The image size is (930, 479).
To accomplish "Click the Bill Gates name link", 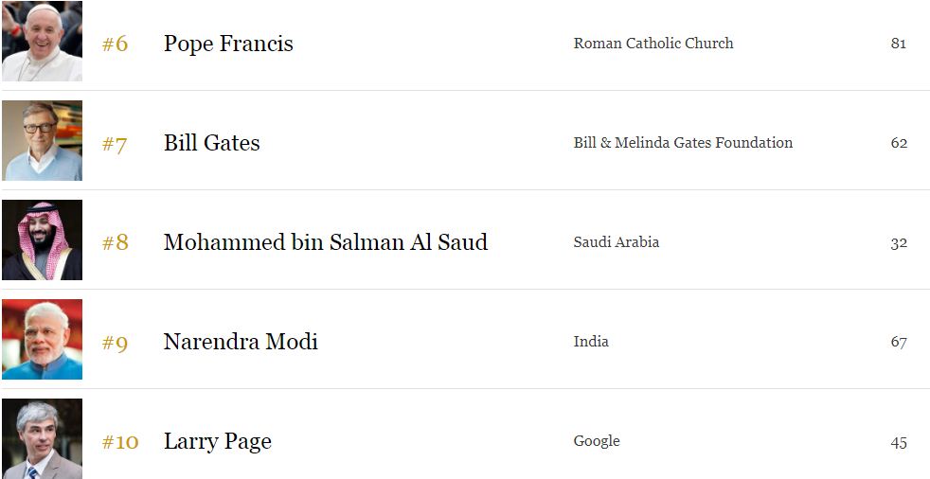I will click(211, 143).
